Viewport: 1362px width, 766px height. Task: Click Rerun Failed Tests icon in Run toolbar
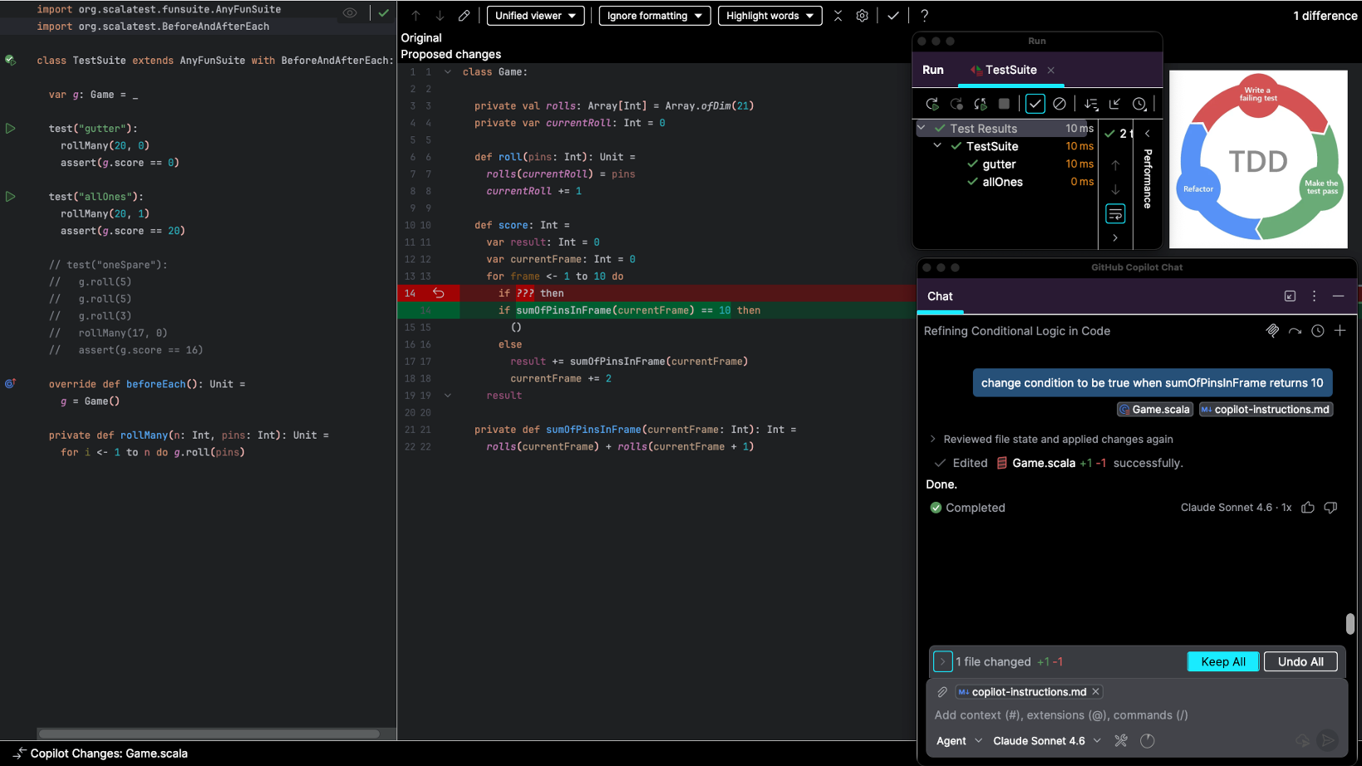click(956, 104)
